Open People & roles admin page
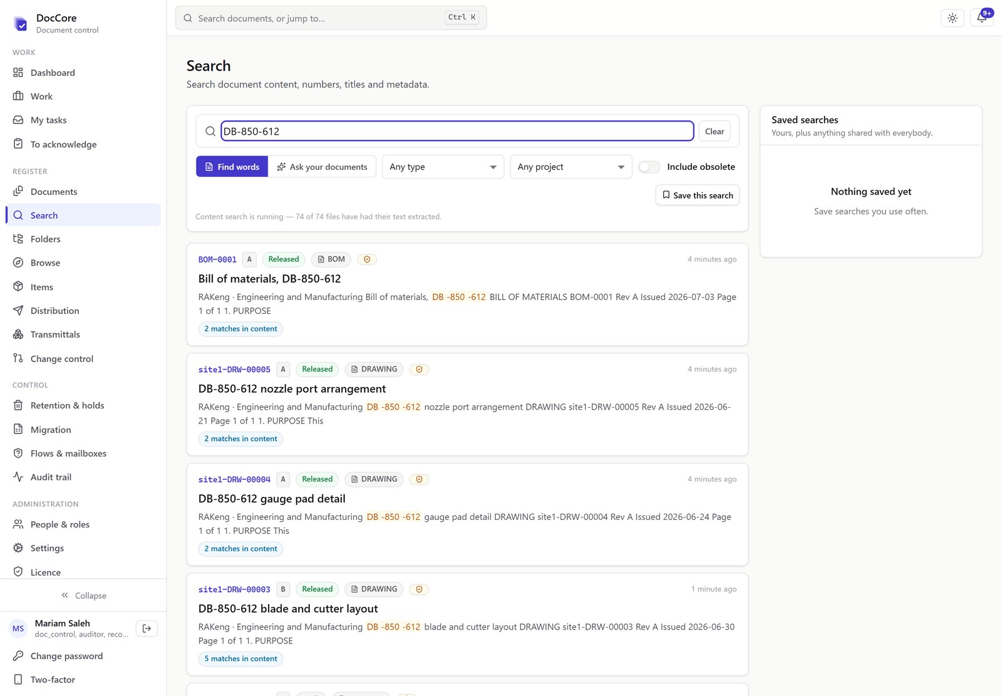The image size is (1002, 696). [83, 524]
